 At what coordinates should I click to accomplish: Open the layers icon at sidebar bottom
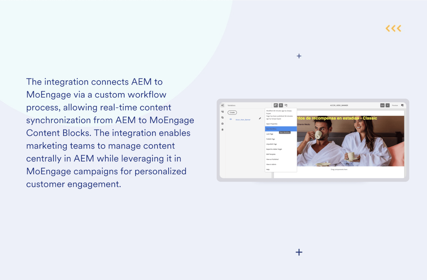click(x=222, y=129)
